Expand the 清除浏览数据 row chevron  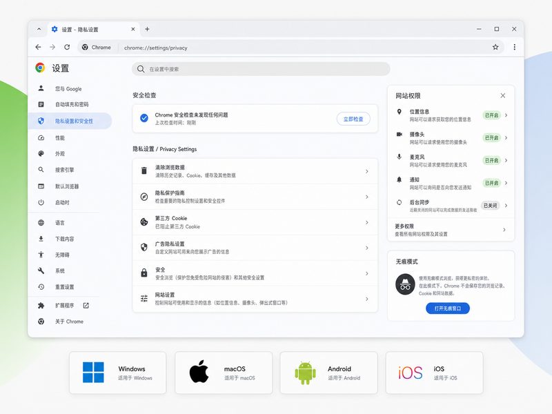click(367, 171)
